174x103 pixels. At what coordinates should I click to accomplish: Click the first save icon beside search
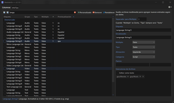pos(4,12)
